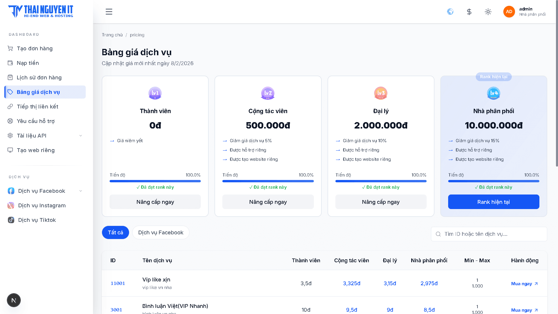
Task: Select the Dịch vụ Facebook filter tab
Action: click(161, 233)
